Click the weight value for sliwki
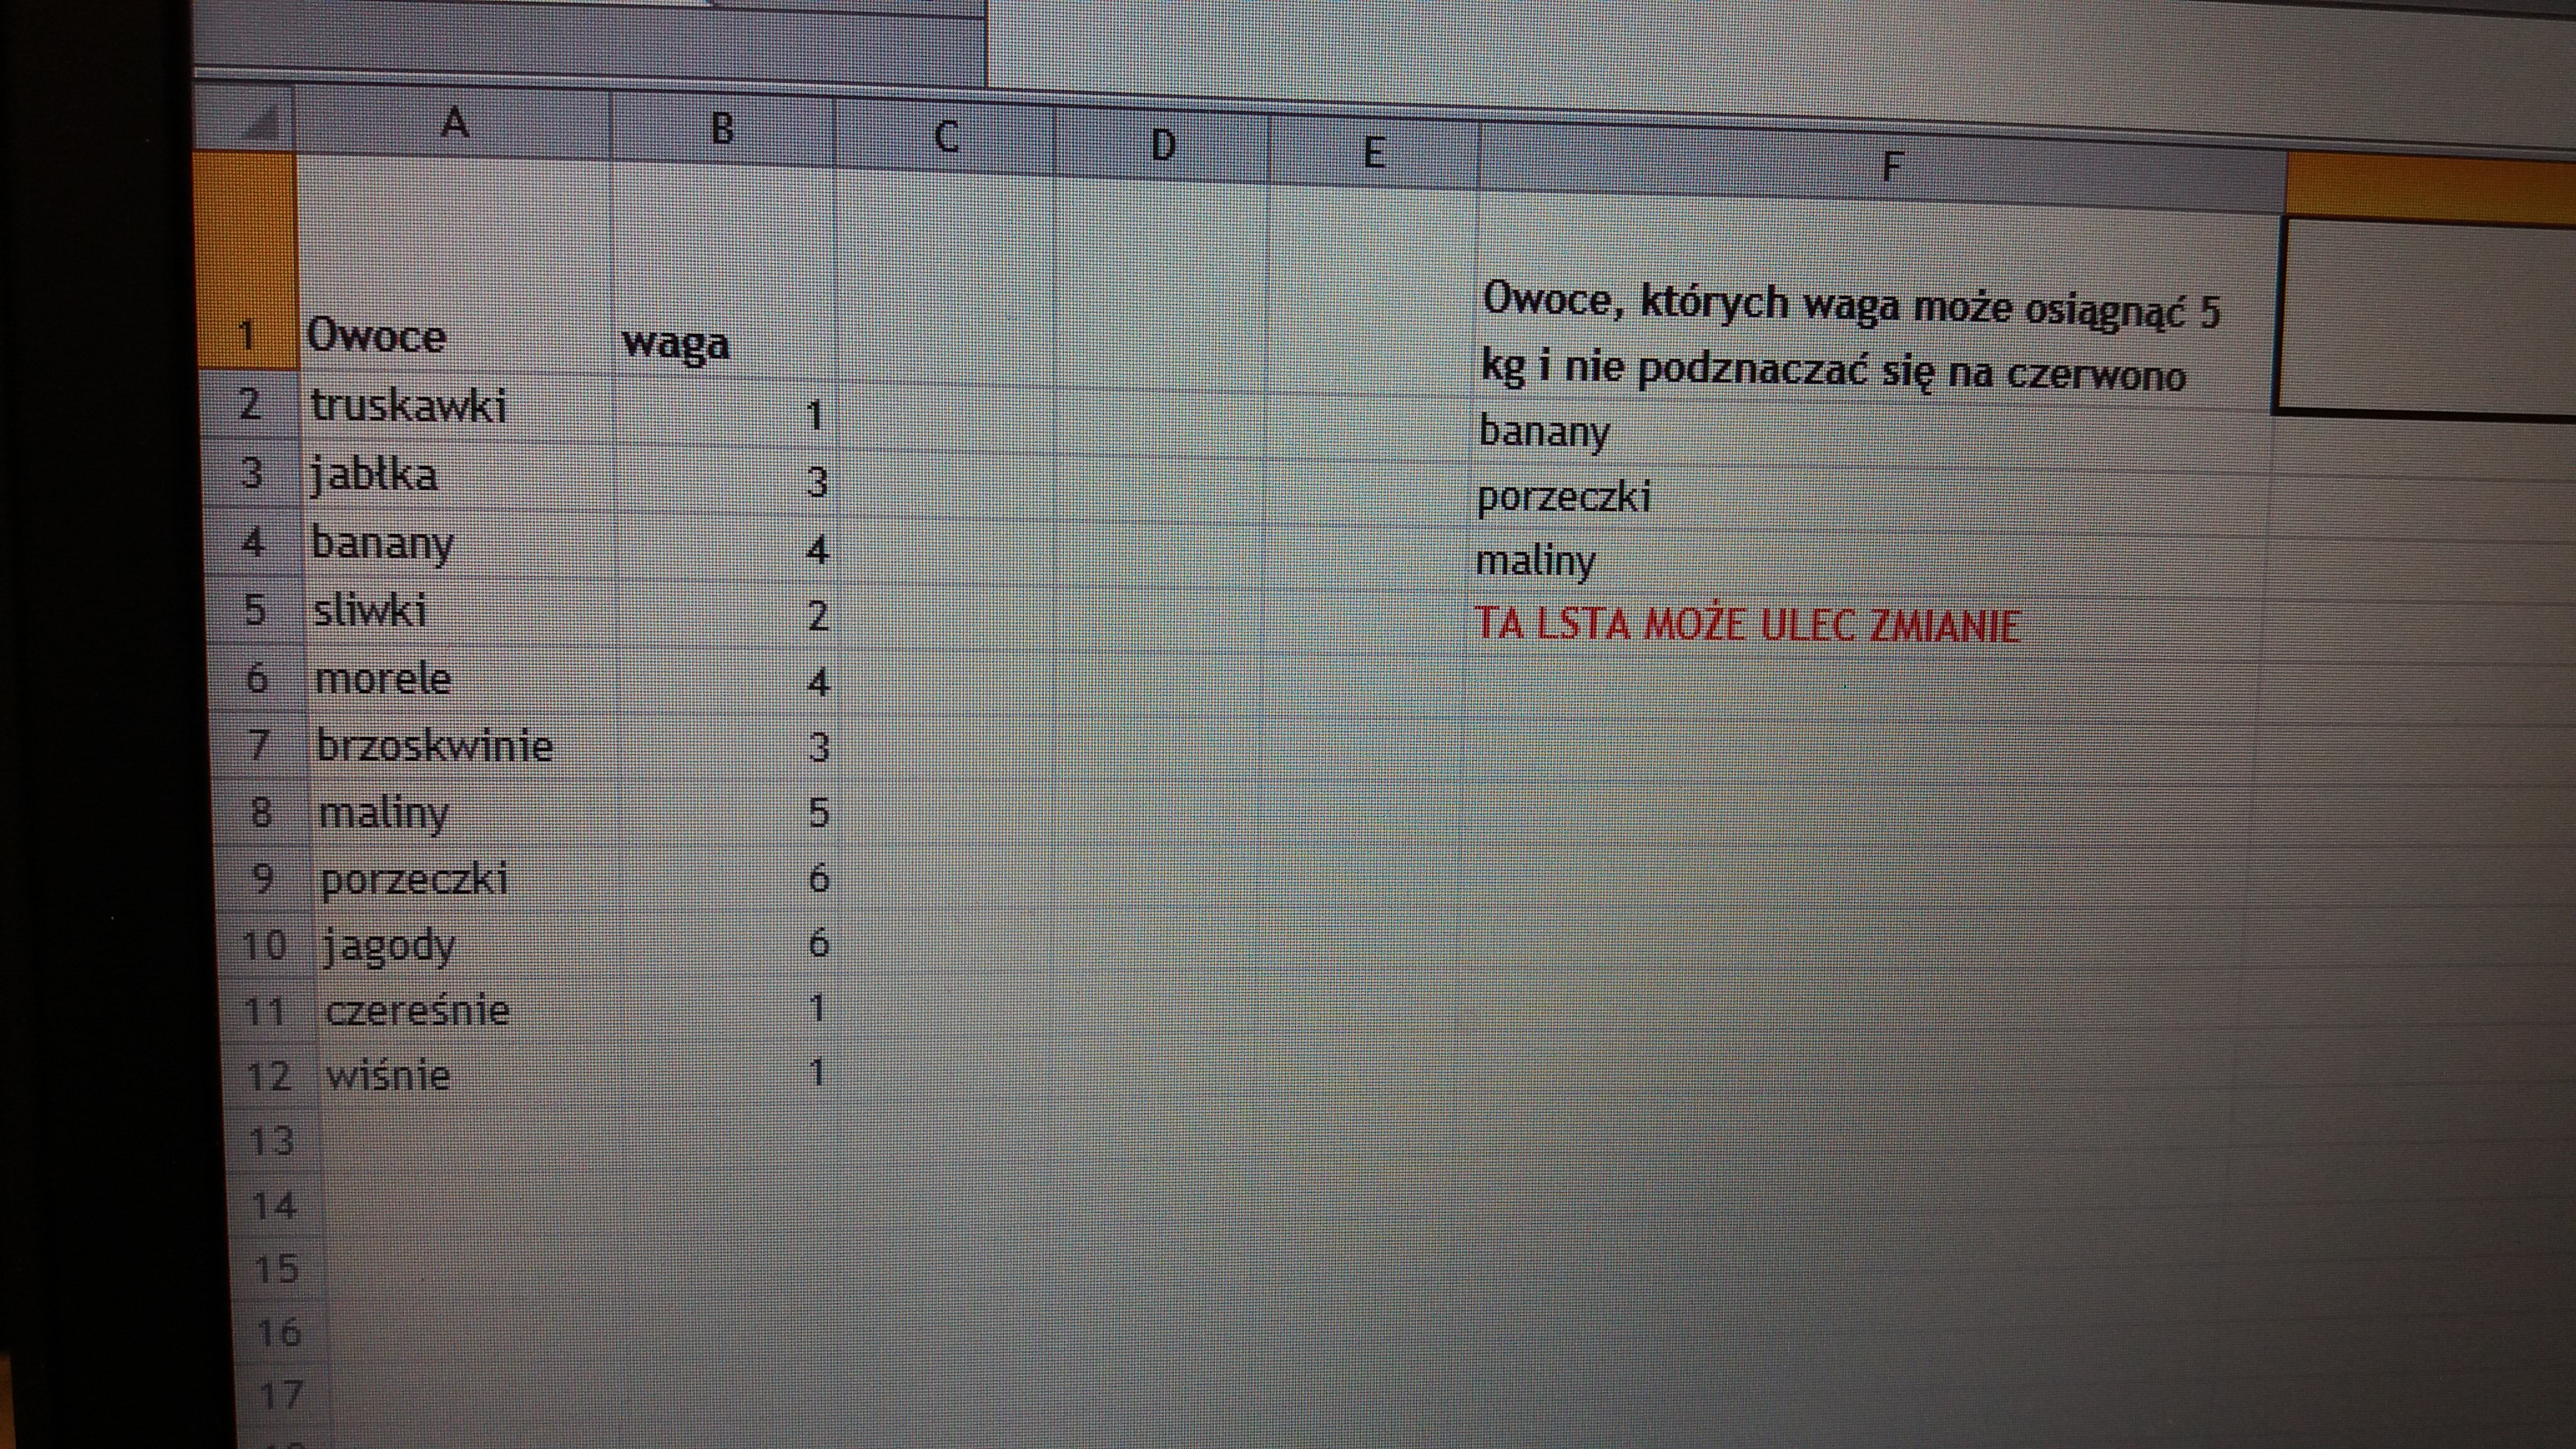This screenshot has height=1449, width=2576. pyautogui.click(x=728, y=615)
